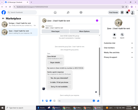
Task: Click the Aa message input field
Action: tap(75, 101)
